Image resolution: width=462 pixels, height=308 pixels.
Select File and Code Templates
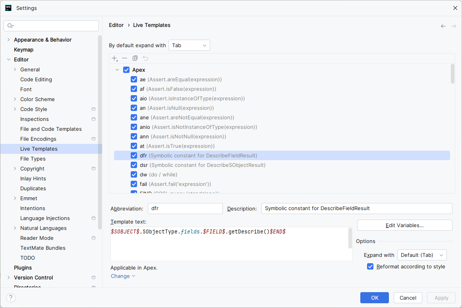click(x=51, y=129)
